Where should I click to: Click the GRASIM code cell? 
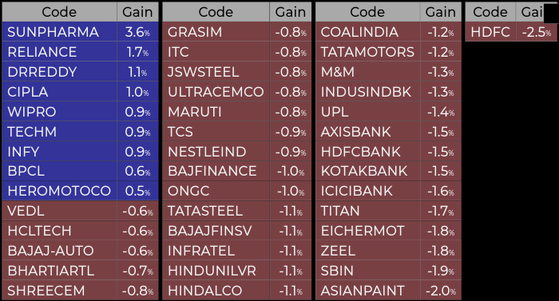(216, 32)
